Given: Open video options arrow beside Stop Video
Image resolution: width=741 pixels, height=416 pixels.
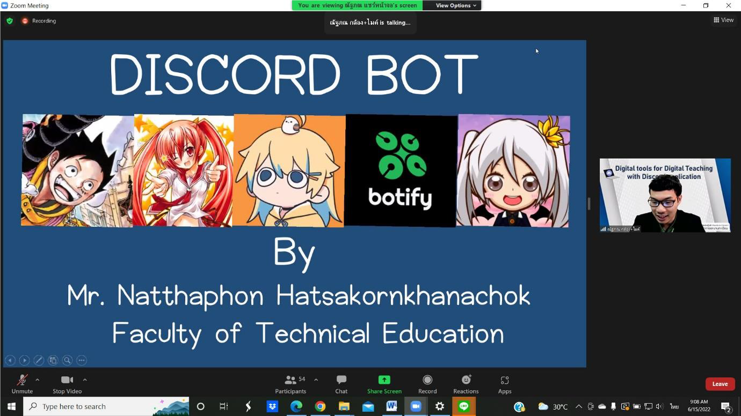Looking at the screenshot, I should coord(85,380).
